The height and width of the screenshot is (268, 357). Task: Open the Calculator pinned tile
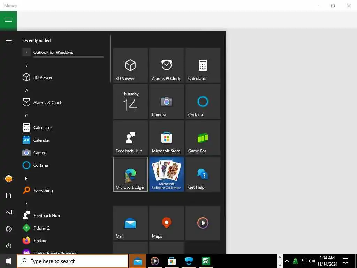[203, 65]
